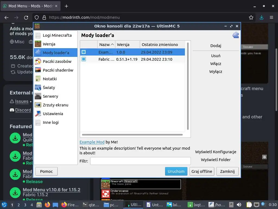Viewport: 278px width, 209px height.
Task: Click the volume icon in system tray
Action: click(x=239, y=205)
